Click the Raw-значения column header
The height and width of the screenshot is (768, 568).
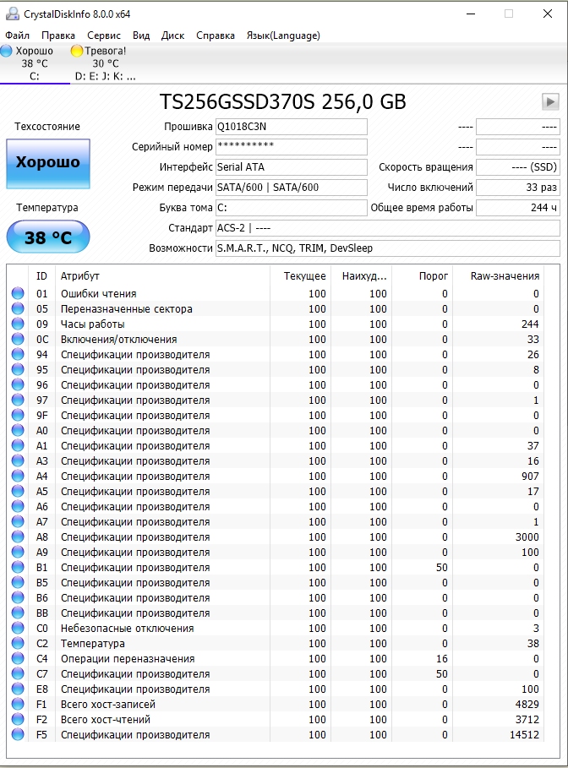pos(499,276)
